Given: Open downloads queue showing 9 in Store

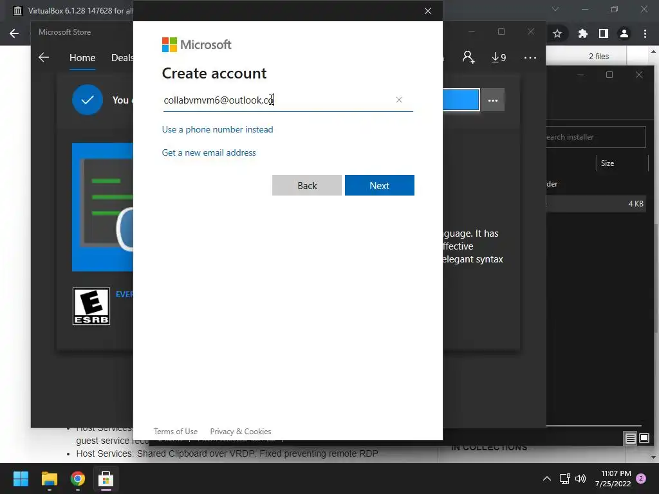Looking at the screenshot, I should click(x=499, y=57).
